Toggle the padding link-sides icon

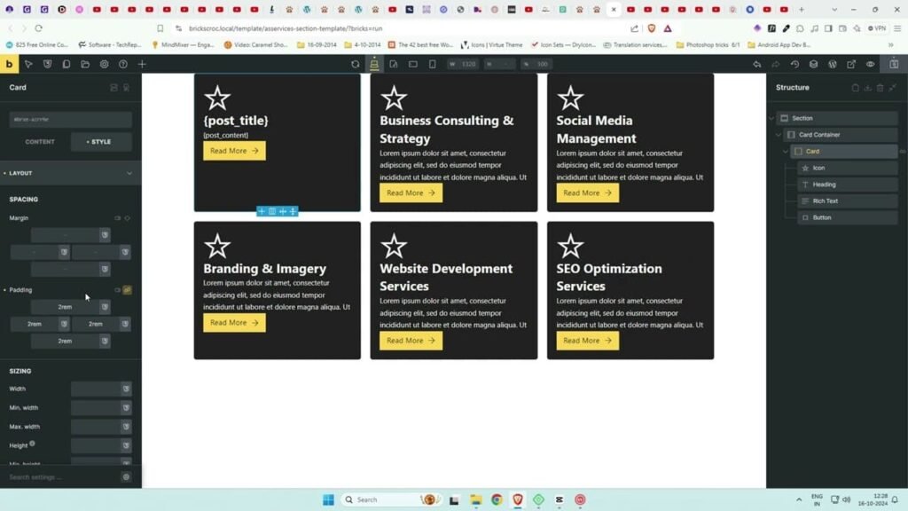tap(127, 290)
